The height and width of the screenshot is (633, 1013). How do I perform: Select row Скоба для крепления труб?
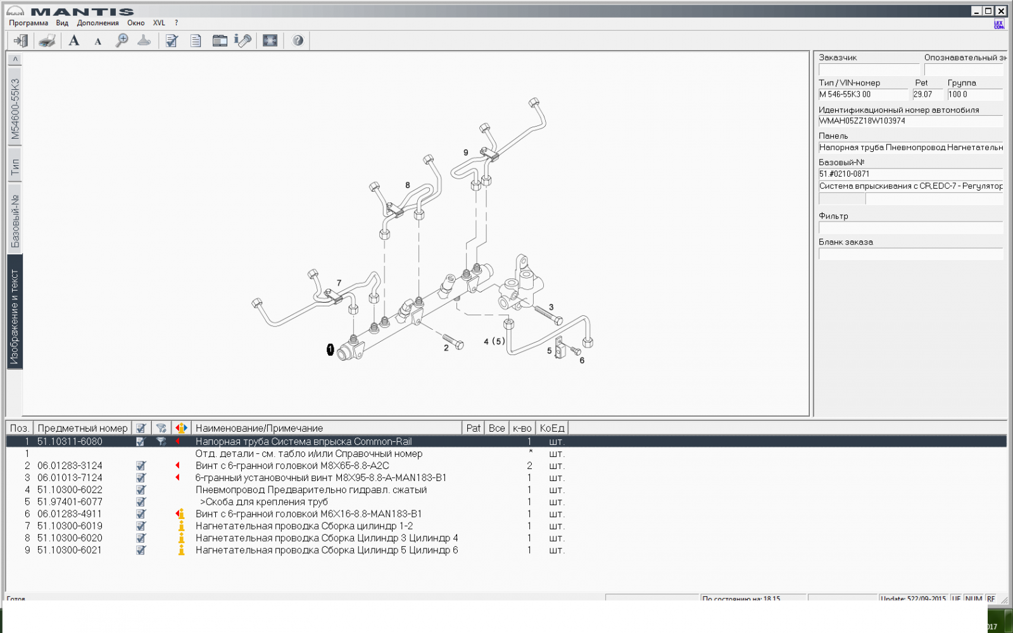coord(507,502)
